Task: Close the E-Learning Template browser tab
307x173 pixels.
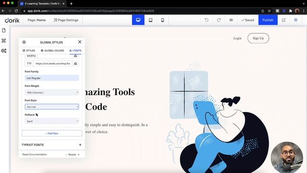Action: click(x=63, y=3)
